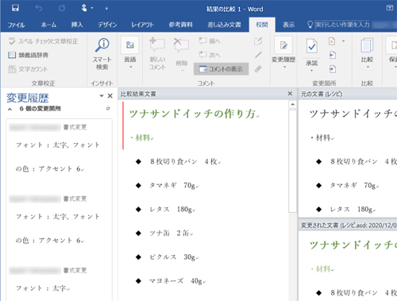Select the 校閲 tab
This screenshot has height=301, width=397.
pyautogui.click(x=262, y=25)
